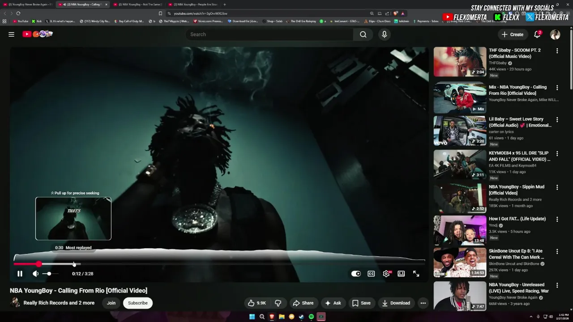Open the NBA YoungBoy - Sippin Mud title

[517, 190]
